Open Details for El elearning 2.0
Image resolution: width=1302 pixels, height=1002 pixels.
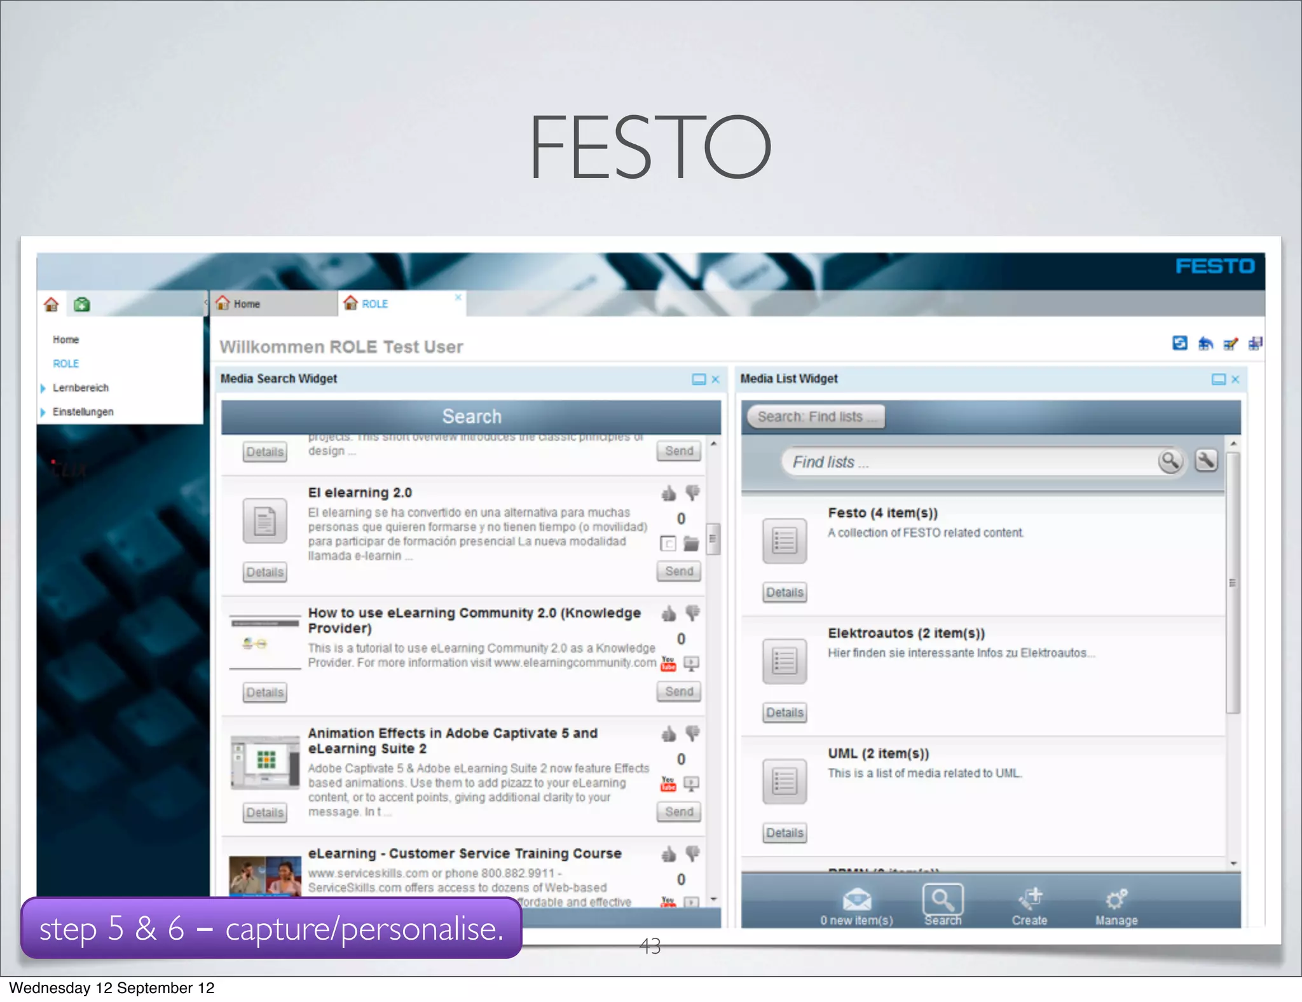[x=265, y=572]
